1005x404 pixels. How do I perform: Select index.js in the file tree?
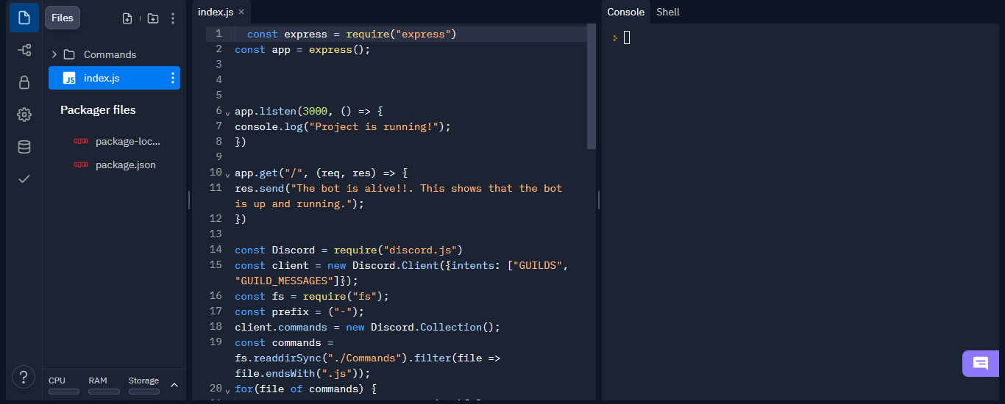[114, 78]
